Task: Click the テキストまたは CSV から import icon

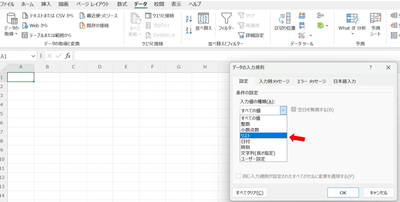Action: (25, 16)
